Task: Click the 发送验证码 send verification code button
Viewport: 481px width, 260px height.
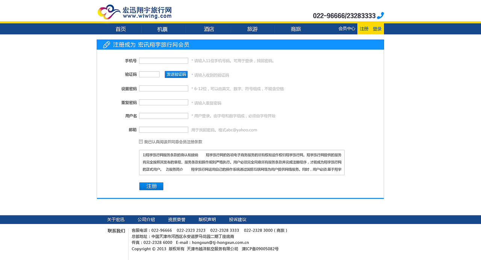Action: pyautogui.click(x=175, y=74)
